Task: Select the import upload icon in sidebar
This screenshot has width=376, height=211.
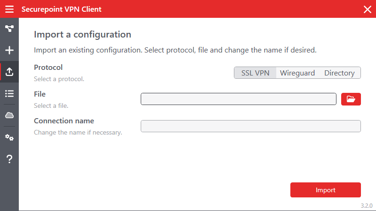Action: coord(9,72)
